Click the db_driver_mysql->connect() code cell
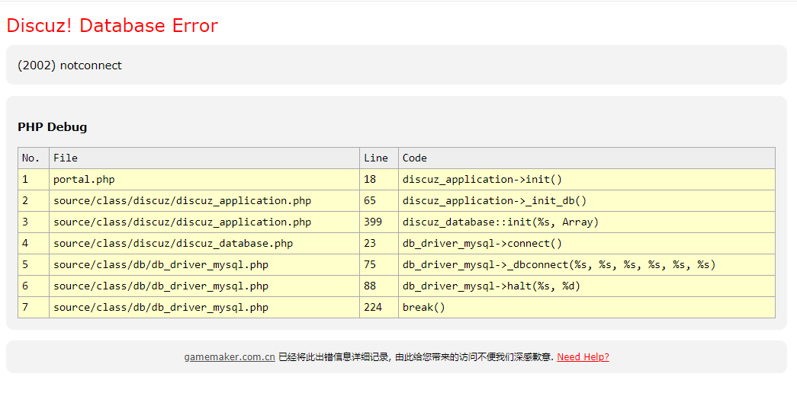This screenshot has width=797, height=393. [482, 244]
